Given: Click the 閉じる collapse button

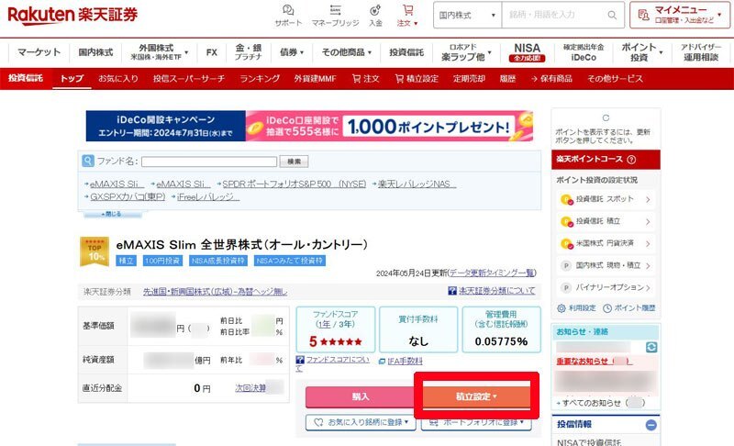Looking at the screenshot, I should click(112, 214).
